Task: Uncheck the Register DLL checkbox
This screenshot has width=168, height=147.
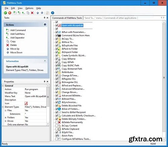Action: pyautogui.click(x=57, y=79)
